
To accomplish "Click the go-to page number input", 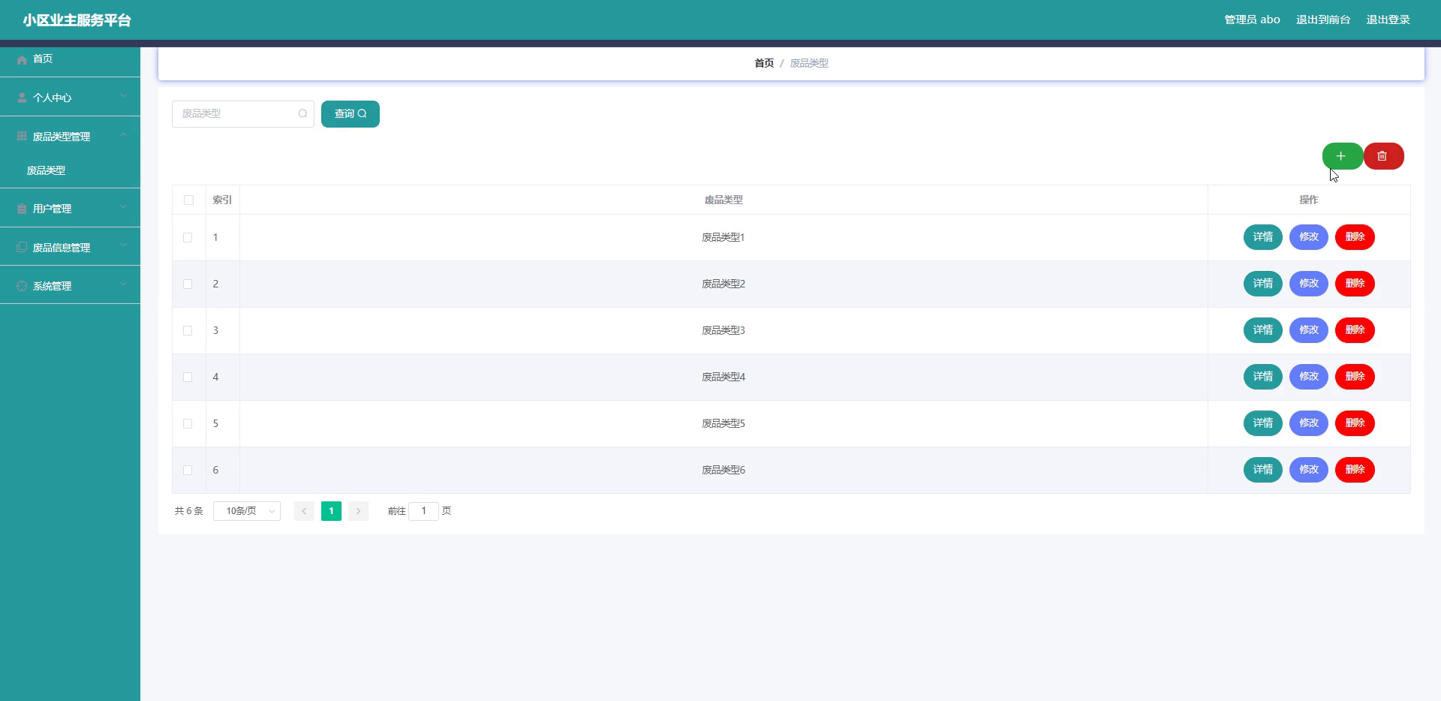I will coord(423,511).
